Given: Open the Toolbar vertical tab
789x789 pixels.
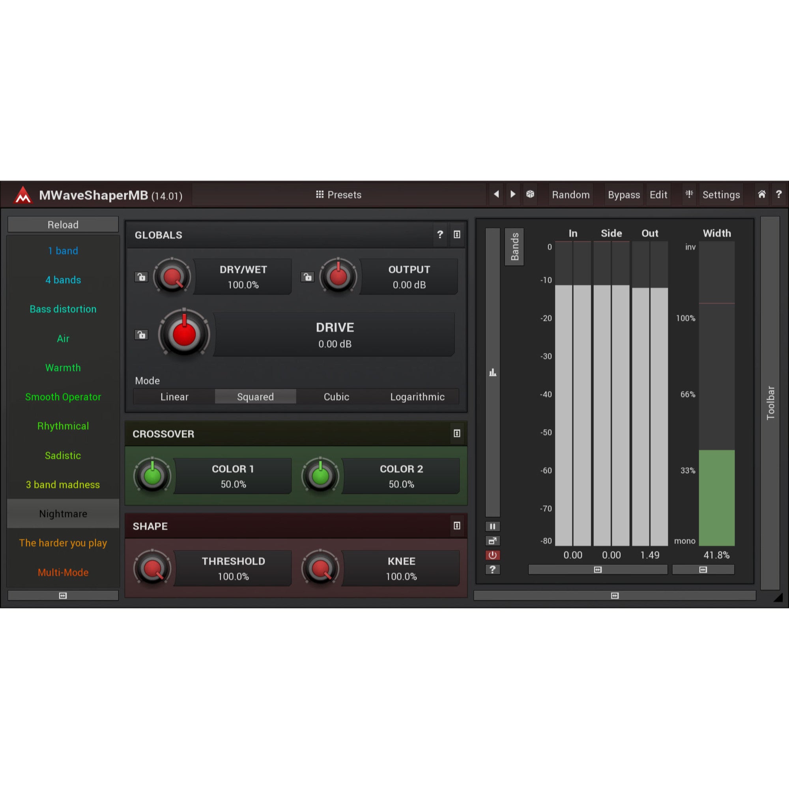Looking at the screenshot, I should 770,403.
